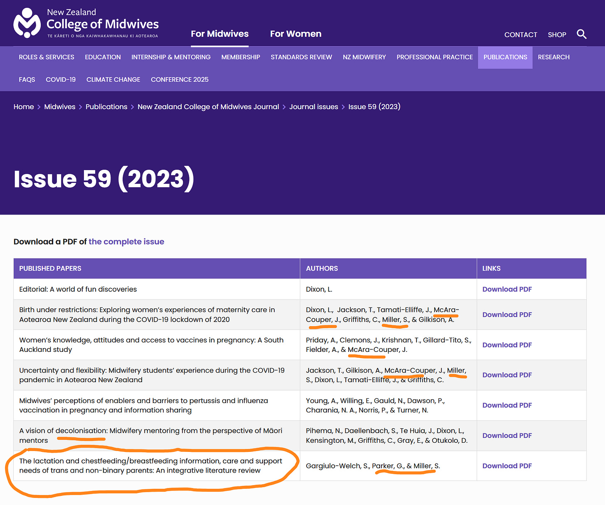Screen dimensions: 605x505
Task: Select the 'Dixon, L.' author cell
Action: point(319,289)
